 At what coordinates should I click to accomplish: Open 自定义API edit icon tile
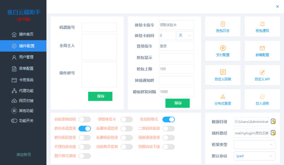point(262,73)
